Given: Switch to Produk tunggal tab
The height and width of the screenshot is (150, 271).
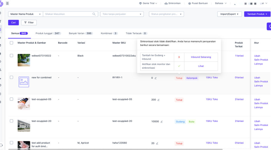Looking at the screenshot, I should (48, 33).
